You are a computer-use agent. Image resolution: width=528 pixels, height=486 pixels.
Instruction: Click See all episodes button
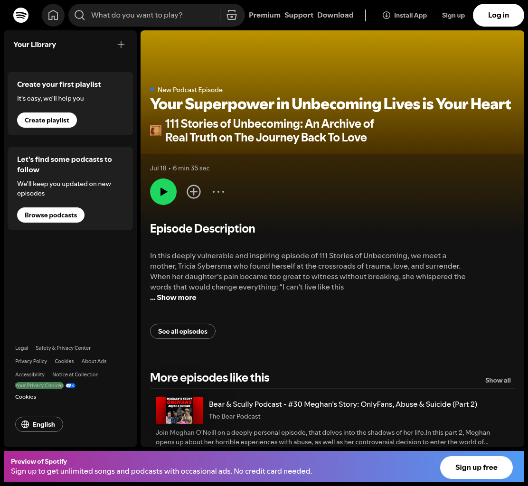pos(182,331)
